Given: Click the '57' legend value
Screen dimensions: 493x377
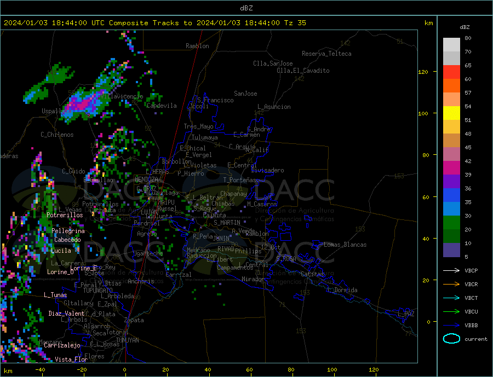Looking at the screenshot, I should click(x=468, y=92).
